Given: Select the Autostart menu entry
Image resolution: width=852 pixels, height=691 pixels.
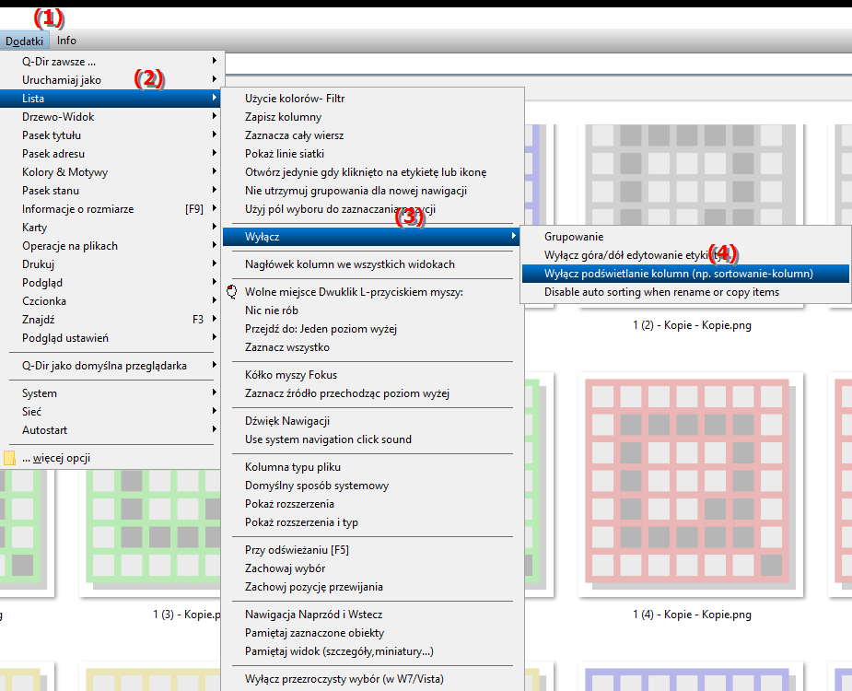Looking at the screenshot, I should tap(110, 430).
